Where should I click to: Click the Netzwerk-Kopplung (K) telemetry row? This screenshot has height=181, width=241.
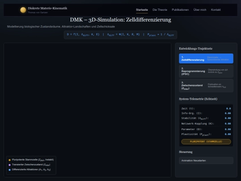point(206,124)
